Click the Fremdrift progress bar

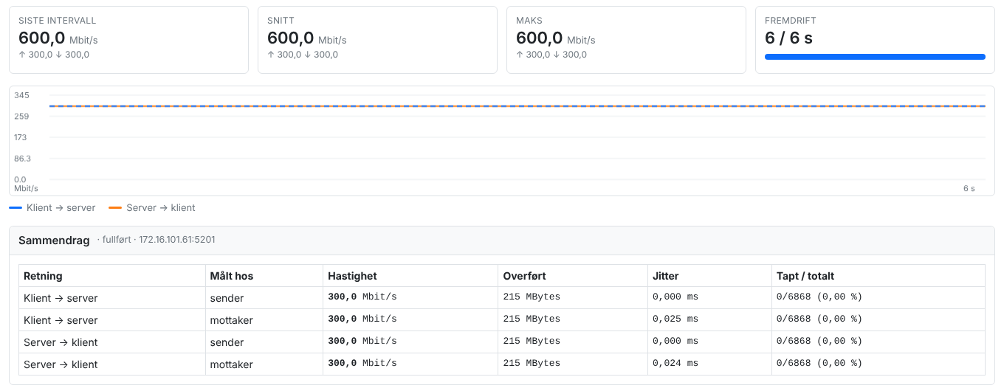point(875,57)
